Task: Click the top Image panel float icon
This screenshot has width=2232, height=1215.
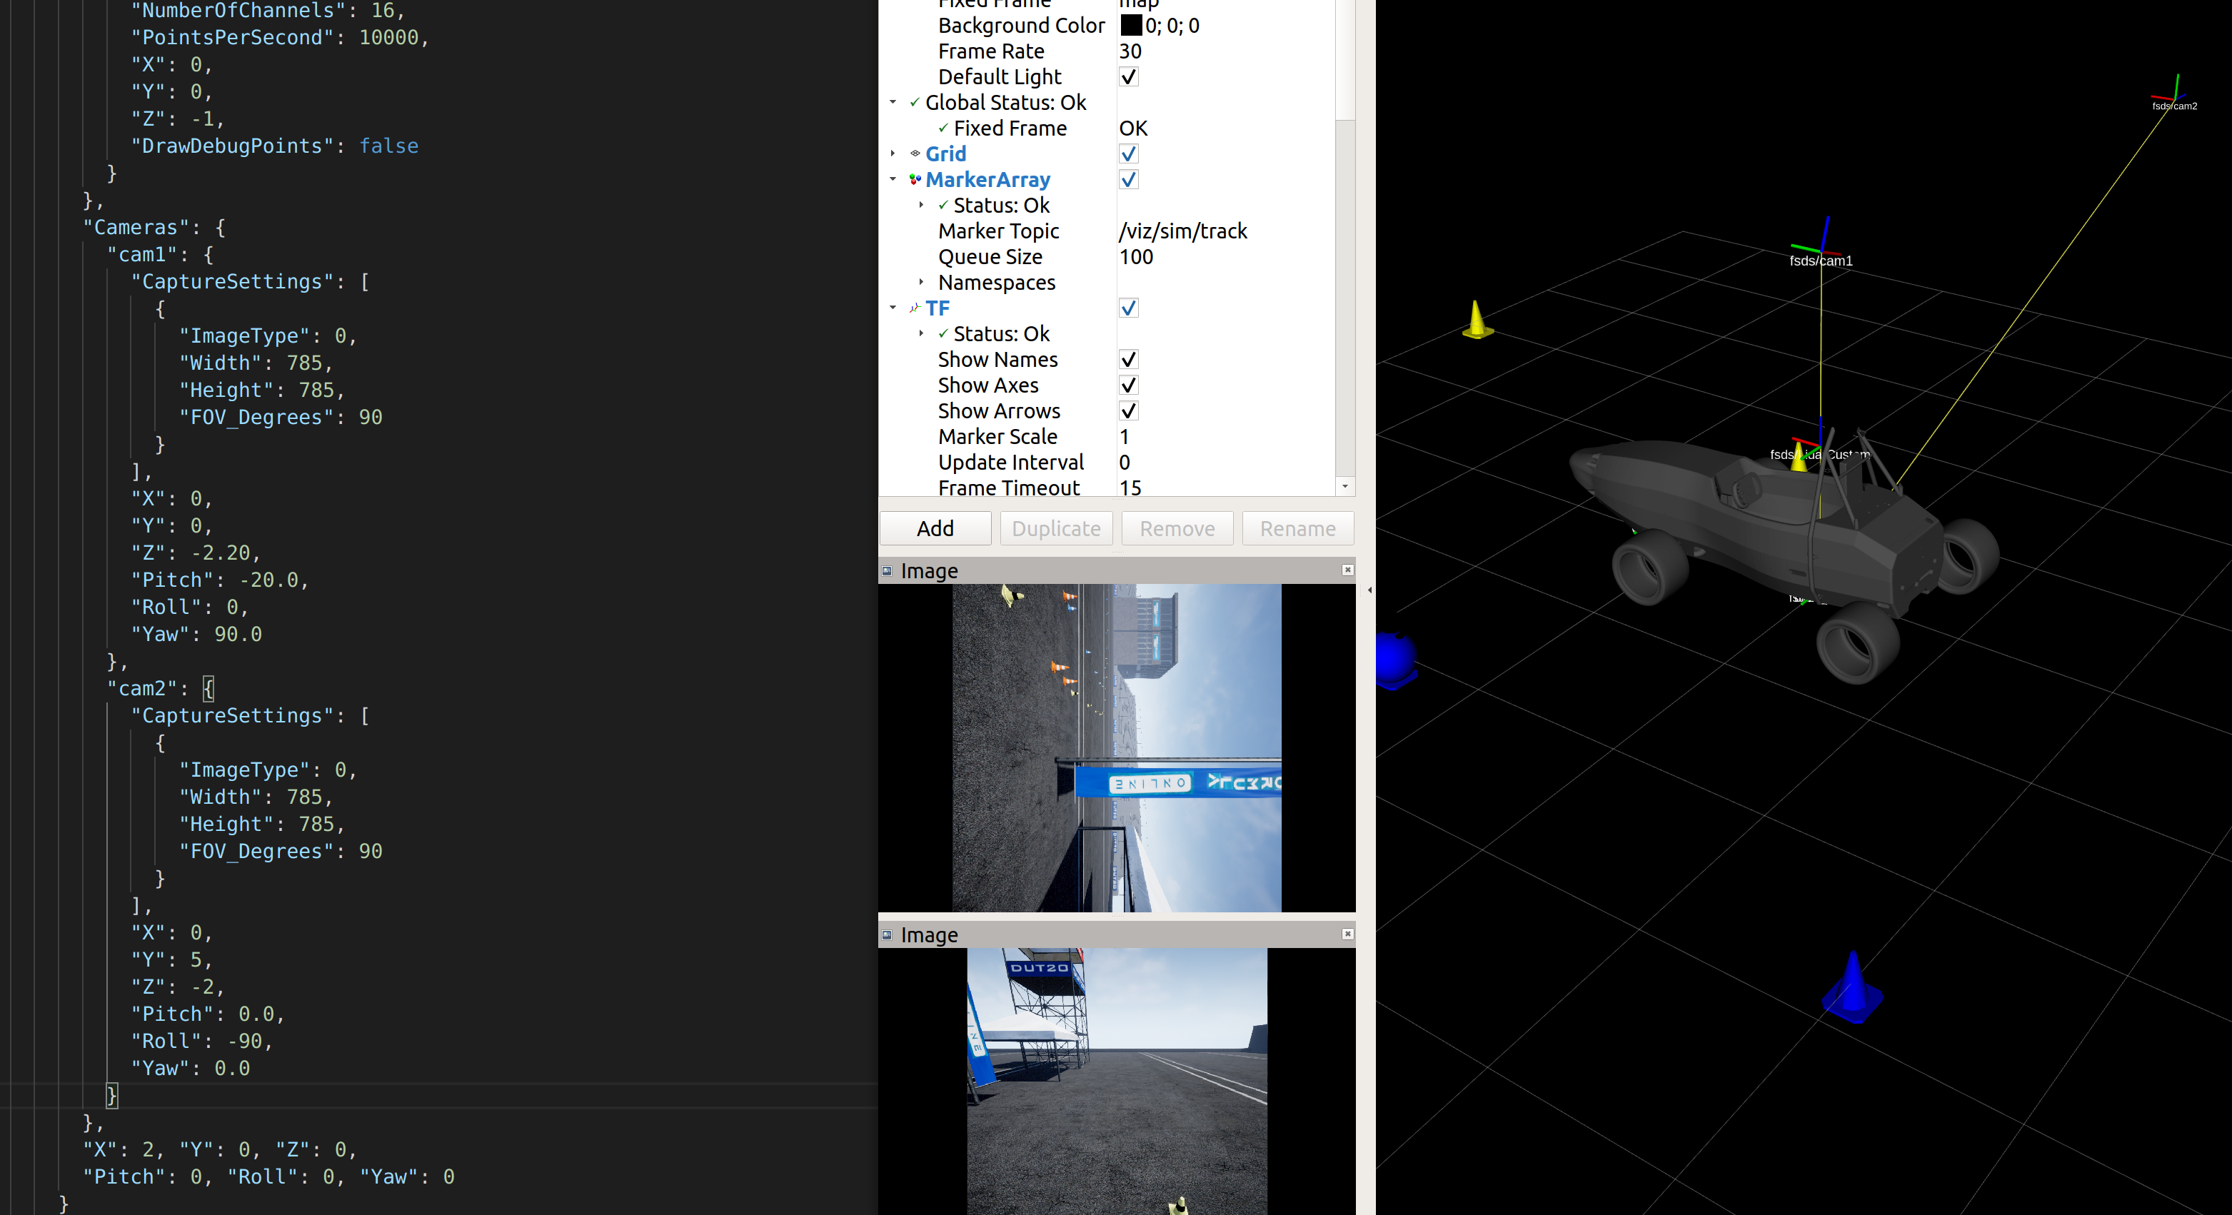Action: click(886, 570)
